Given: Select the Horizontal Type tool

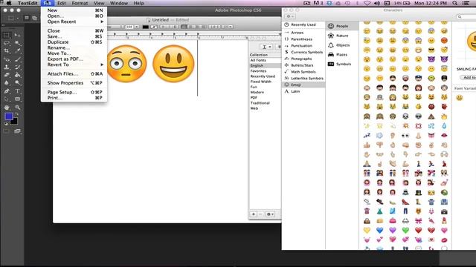Looking at the screenshot, I should 18,91.
